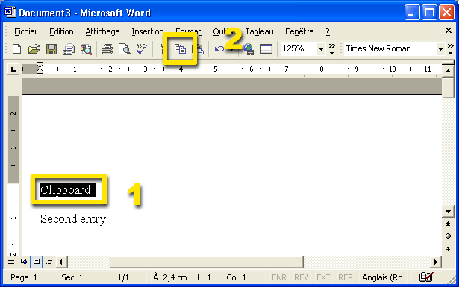Expand the Times New Roman font dropdown

pyautogui.click(x=440, y=48)
